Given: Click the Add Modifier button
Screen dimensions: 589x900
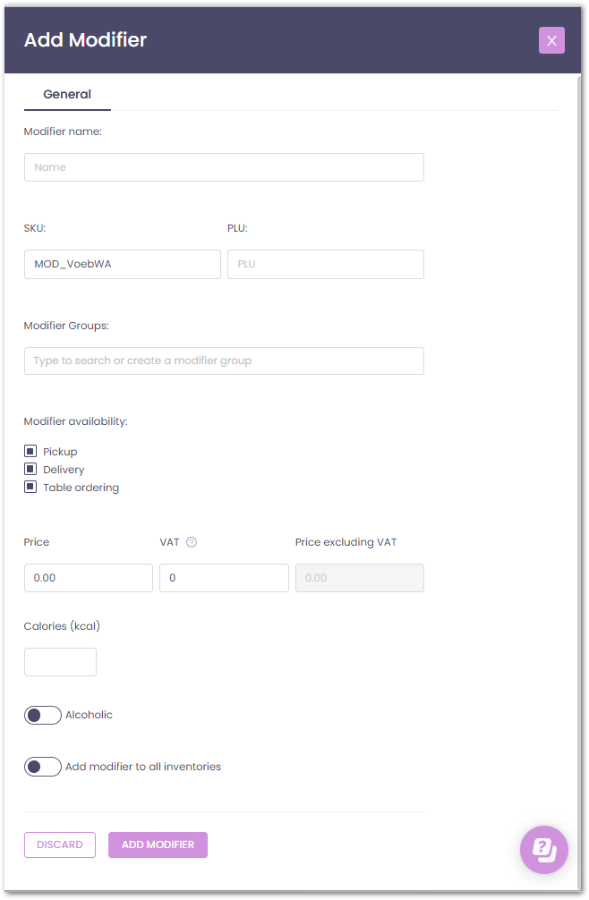Looking at the screenshot, I should point(158,845).
